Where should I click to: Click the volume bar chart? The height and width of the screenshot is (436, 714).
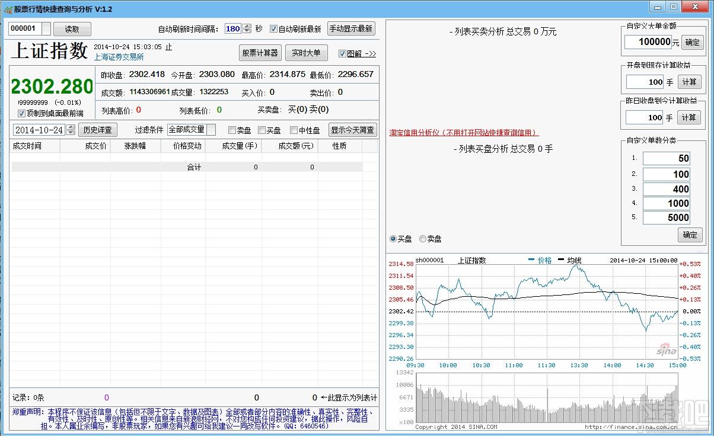(x=547, y=398)
